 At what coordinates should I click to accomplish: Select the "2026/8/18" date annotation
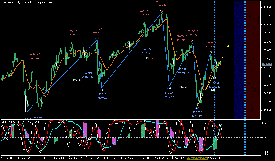pyautogui.click(x=181, y=36)
